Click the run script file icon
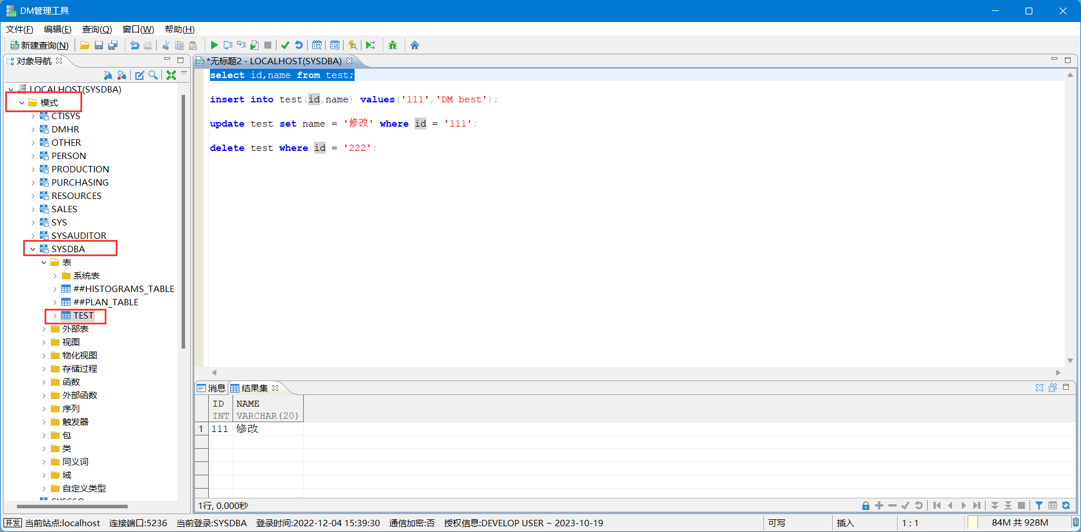Viewport: 1081px width, 532px height. click(254, 45)
